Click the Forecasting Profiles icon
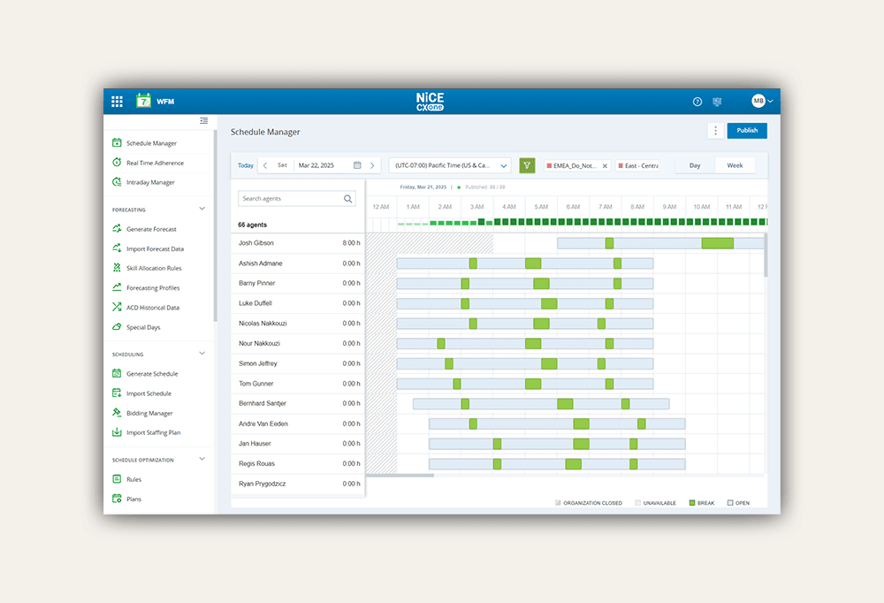884x603 pixels. click(x=117, y=287)
